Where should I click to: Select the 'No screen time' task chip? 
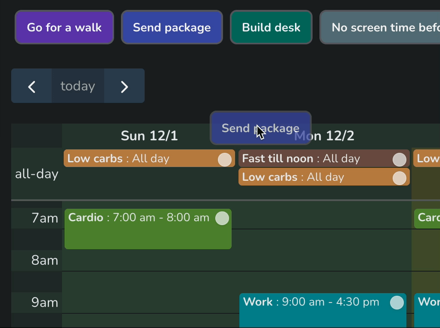(380, 28)
